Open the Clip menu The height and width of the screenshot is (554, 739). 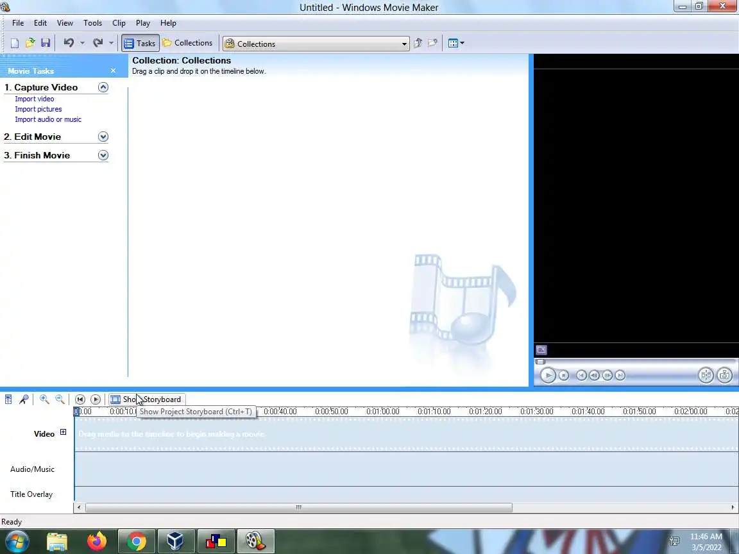point(119,23)
